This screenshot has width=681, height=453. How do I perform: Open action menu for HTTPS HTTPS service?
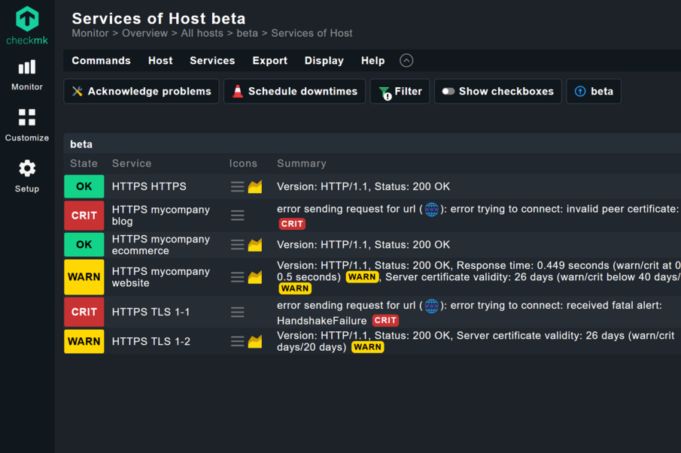(x=237, y=187)
